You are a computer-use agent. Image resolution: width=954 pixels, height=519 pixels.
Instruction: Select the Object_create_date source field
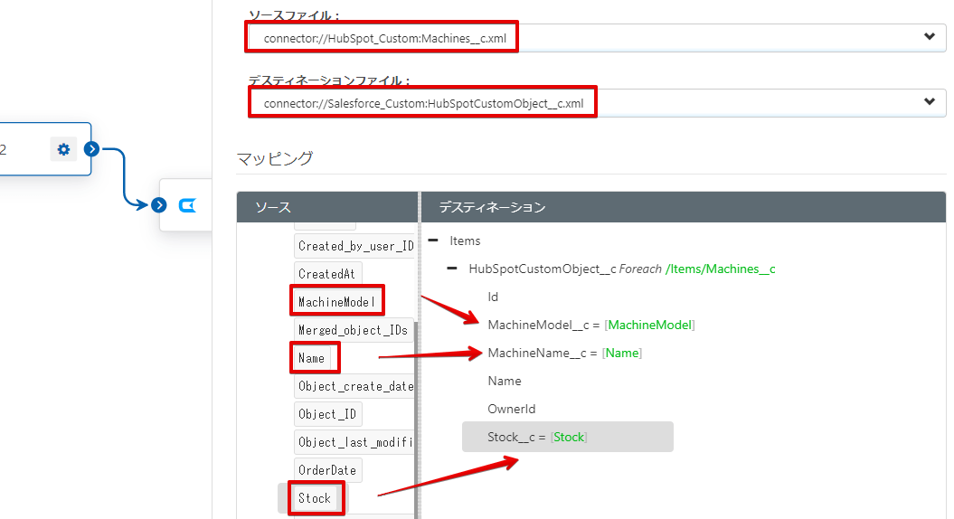[x=354, y=386]
